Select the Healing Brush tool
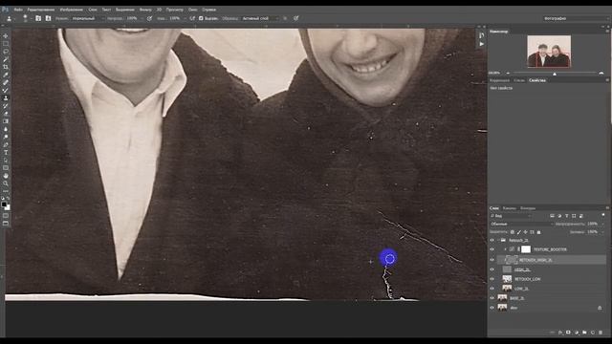This screenshot has height=344, width=612. coord(6,83)
